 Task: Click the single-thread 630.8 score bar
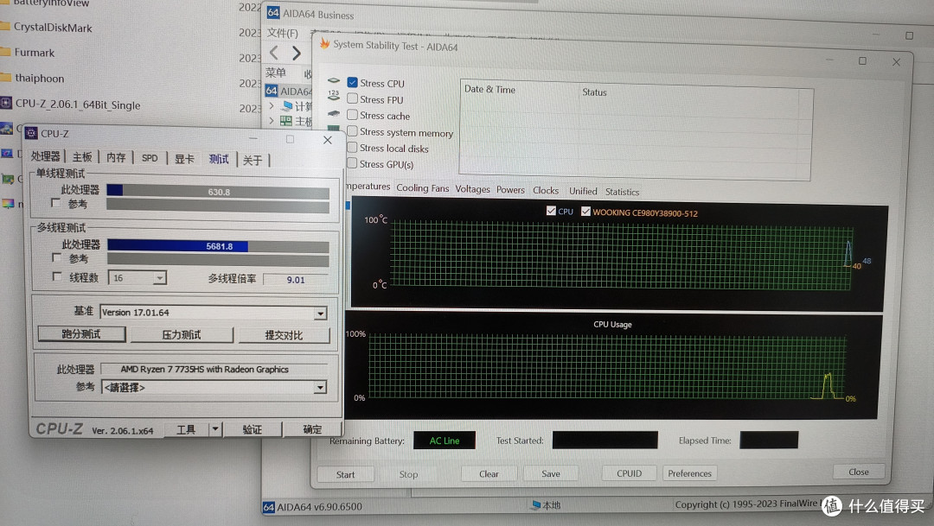218,192
